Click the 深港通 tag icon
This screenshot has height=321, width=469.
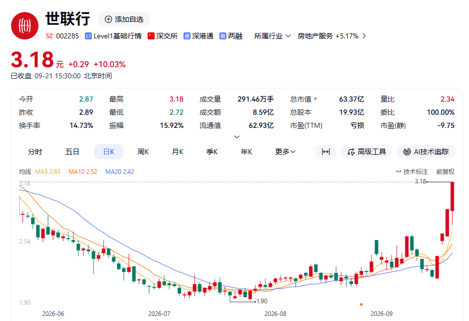point(186,36)
